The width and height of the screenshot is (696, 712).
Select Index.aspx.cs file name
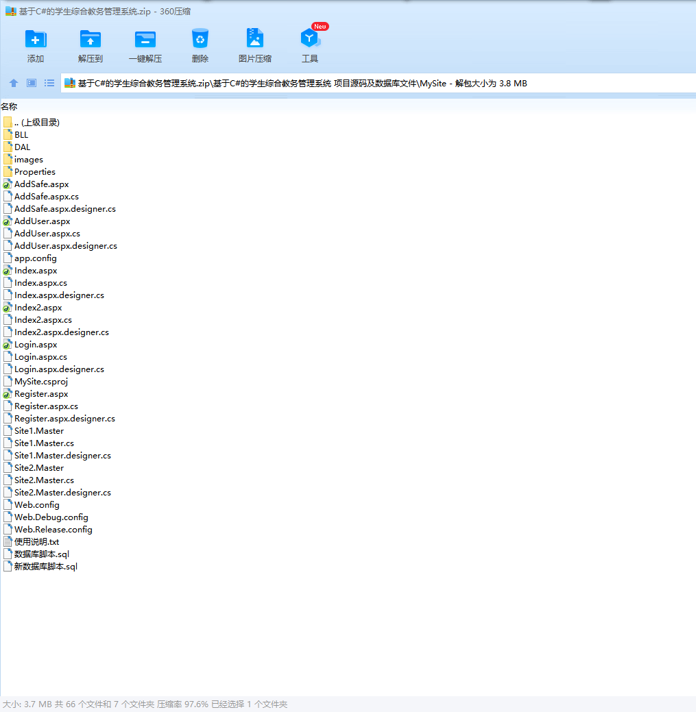[41, 282]
